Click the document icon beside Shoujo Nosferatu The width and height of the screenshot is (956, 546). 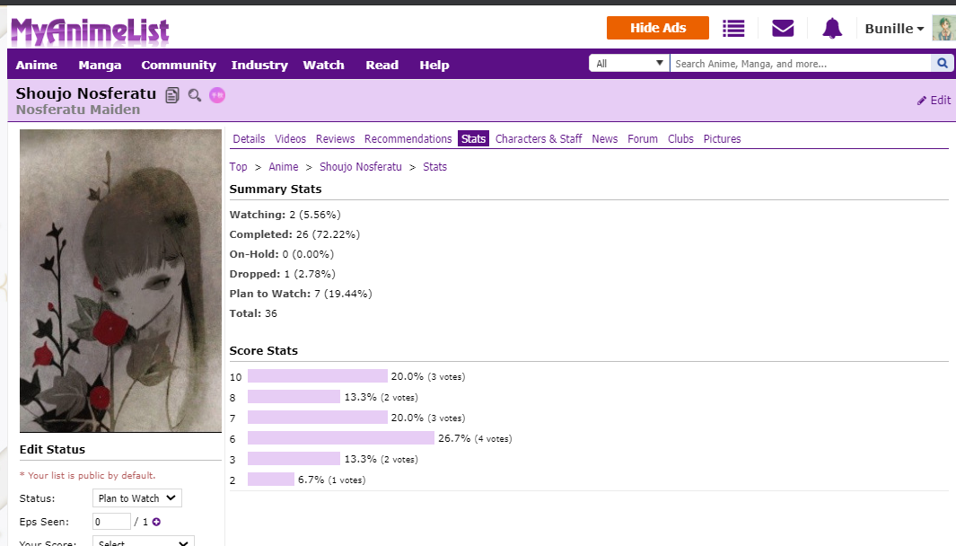click(x=173, y=94)
